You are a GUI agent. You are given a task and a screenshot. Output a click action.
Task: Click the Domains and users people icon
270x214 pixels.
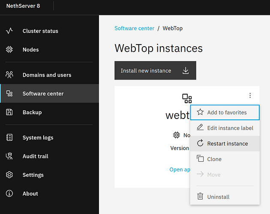[9, 75]
